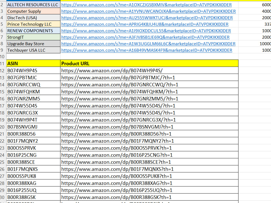Select ASIN cell B074WFQHKM
The width and height of the screenshot is (271, 203).
tap(33, 92)
